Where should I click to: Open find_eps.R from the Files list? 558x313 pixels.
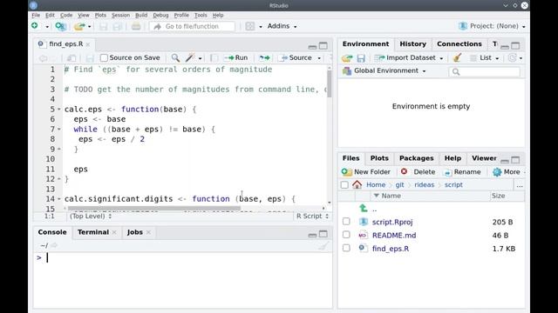[x=391, y=249]
